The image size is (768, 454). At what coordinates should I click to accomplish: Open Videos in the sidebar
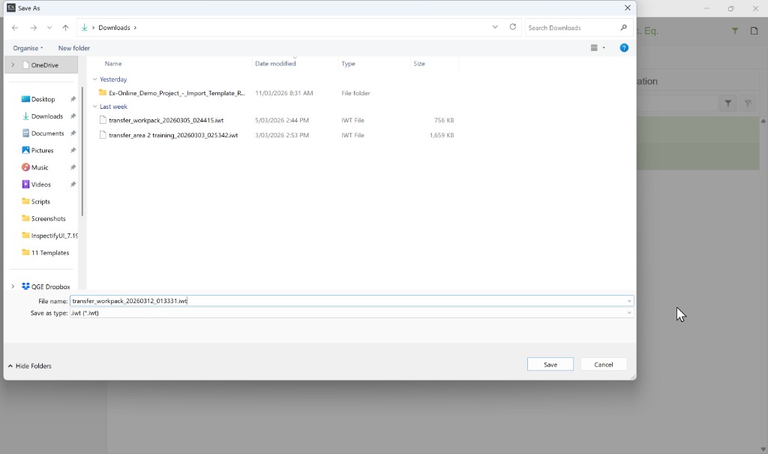pos(40,185)
